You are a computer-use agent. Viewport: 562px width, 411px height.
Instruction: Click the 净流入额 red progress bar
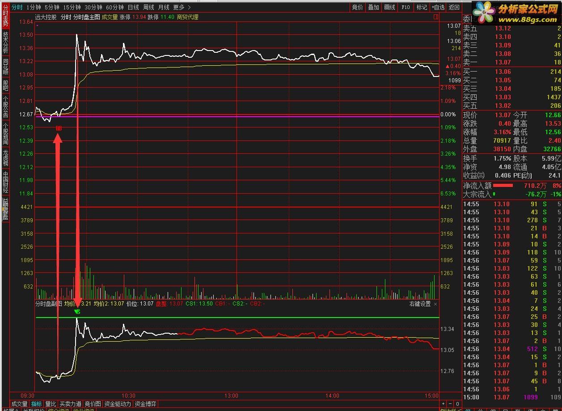[503, 186]
